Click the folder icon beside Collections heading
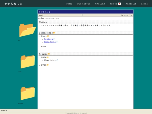 pyautogui.click(x=54, y=33)
